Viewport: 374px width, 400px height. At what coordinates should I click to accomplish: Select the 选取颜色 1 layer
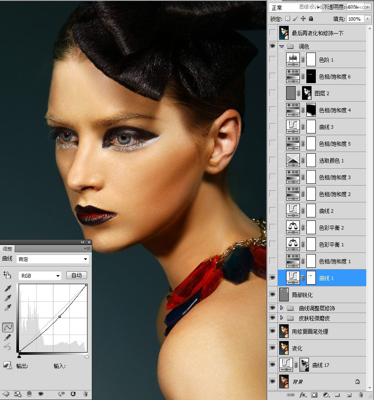pos(322,160)
